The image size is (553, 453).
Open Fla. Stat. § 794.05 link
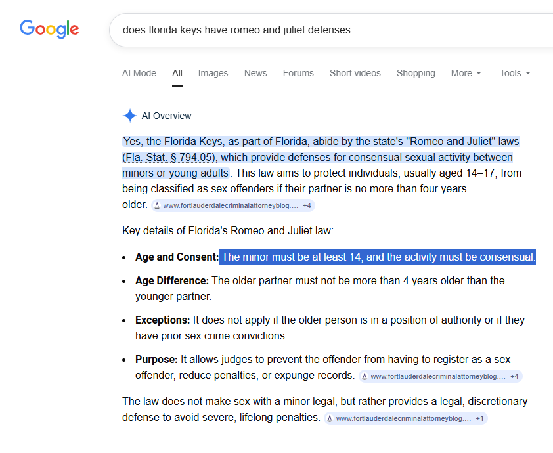tap(168, 157)
